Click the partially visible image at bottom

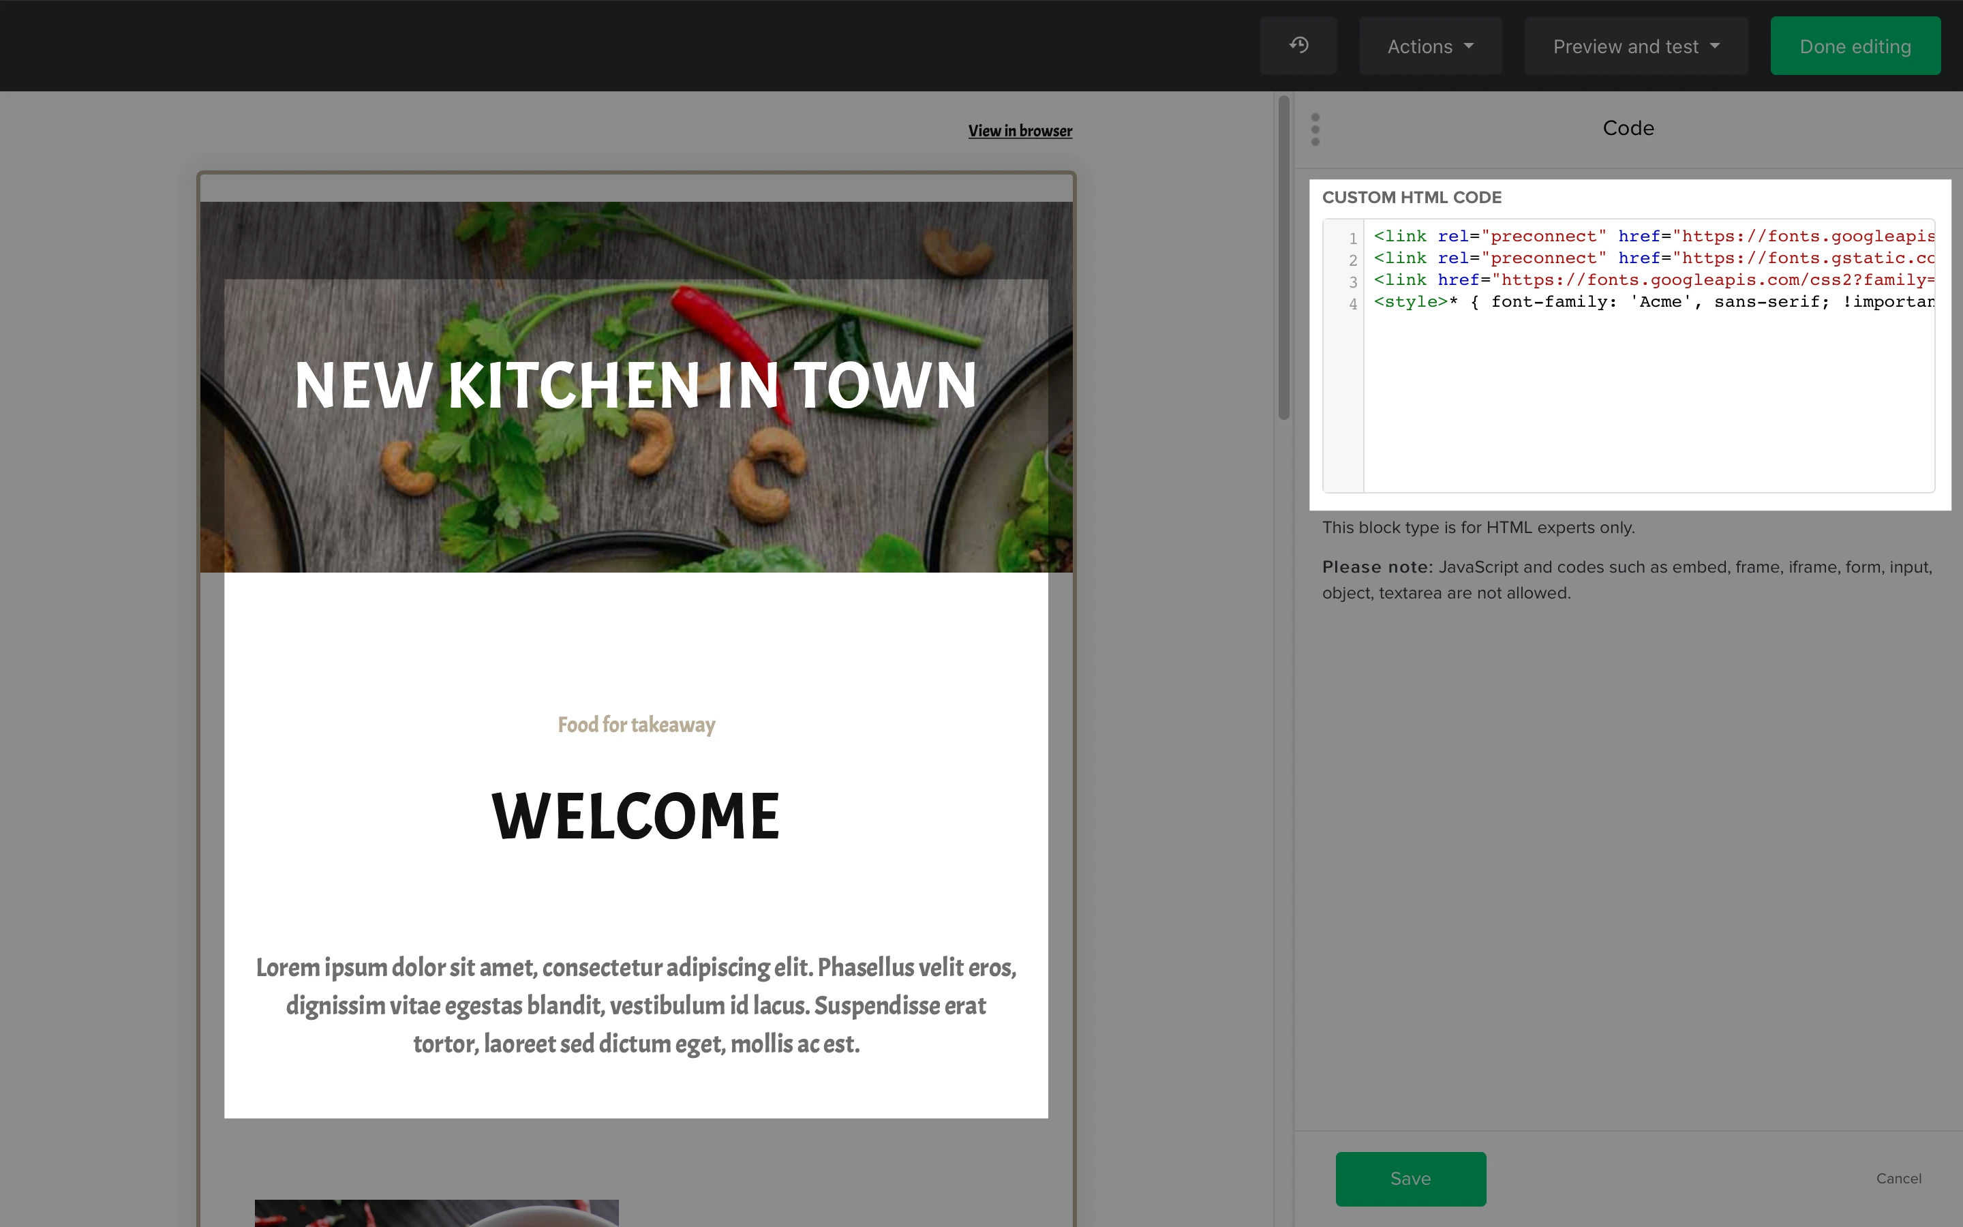(436, 1213)
